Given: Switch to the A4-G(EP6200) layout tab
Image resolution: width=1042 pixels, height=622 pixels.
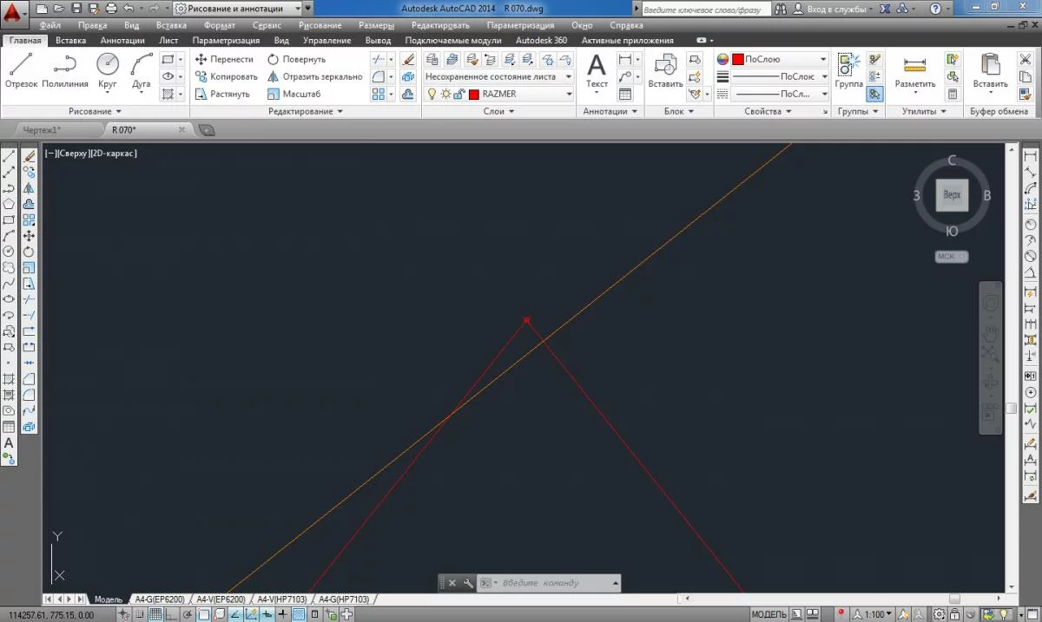Looking at the screenshot, I should [x=162, y=599].
